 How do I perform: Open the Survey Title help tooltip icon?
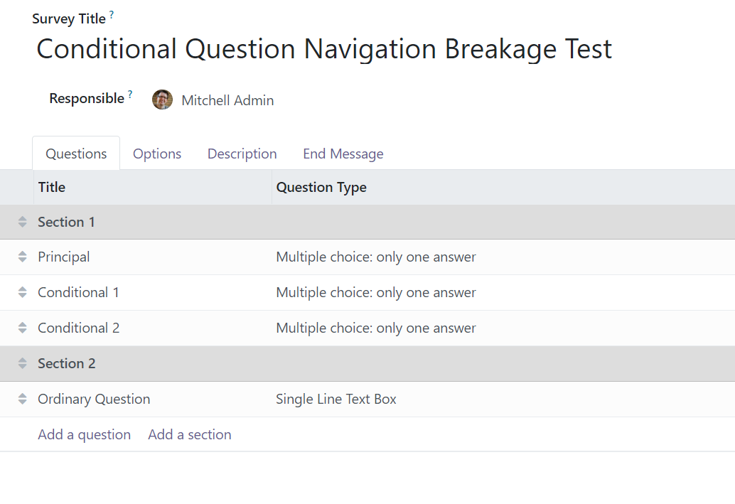point(112,14)
